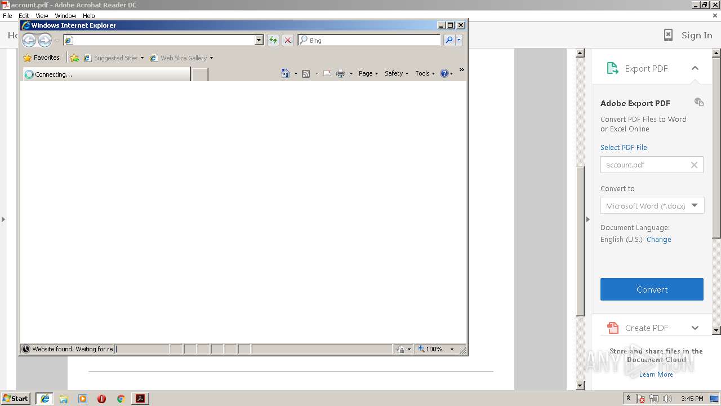Click the RSS Feeds icon in IE

coord(306,73)
